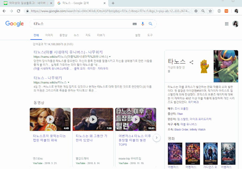This screenshot has height=169, width=242.
Task: Click into the 타노스 search input field
Action: pos(82,24)
